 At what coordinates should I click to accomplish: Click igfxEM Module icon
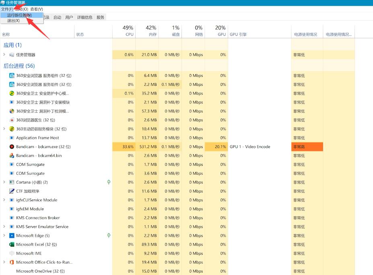pyautogui.click(x=12, y=209)
